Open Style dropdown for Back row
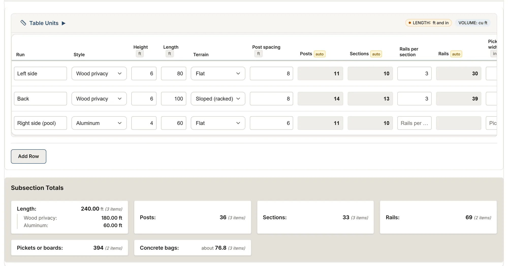Screen dimensions: 508x266 click(99, 99)
